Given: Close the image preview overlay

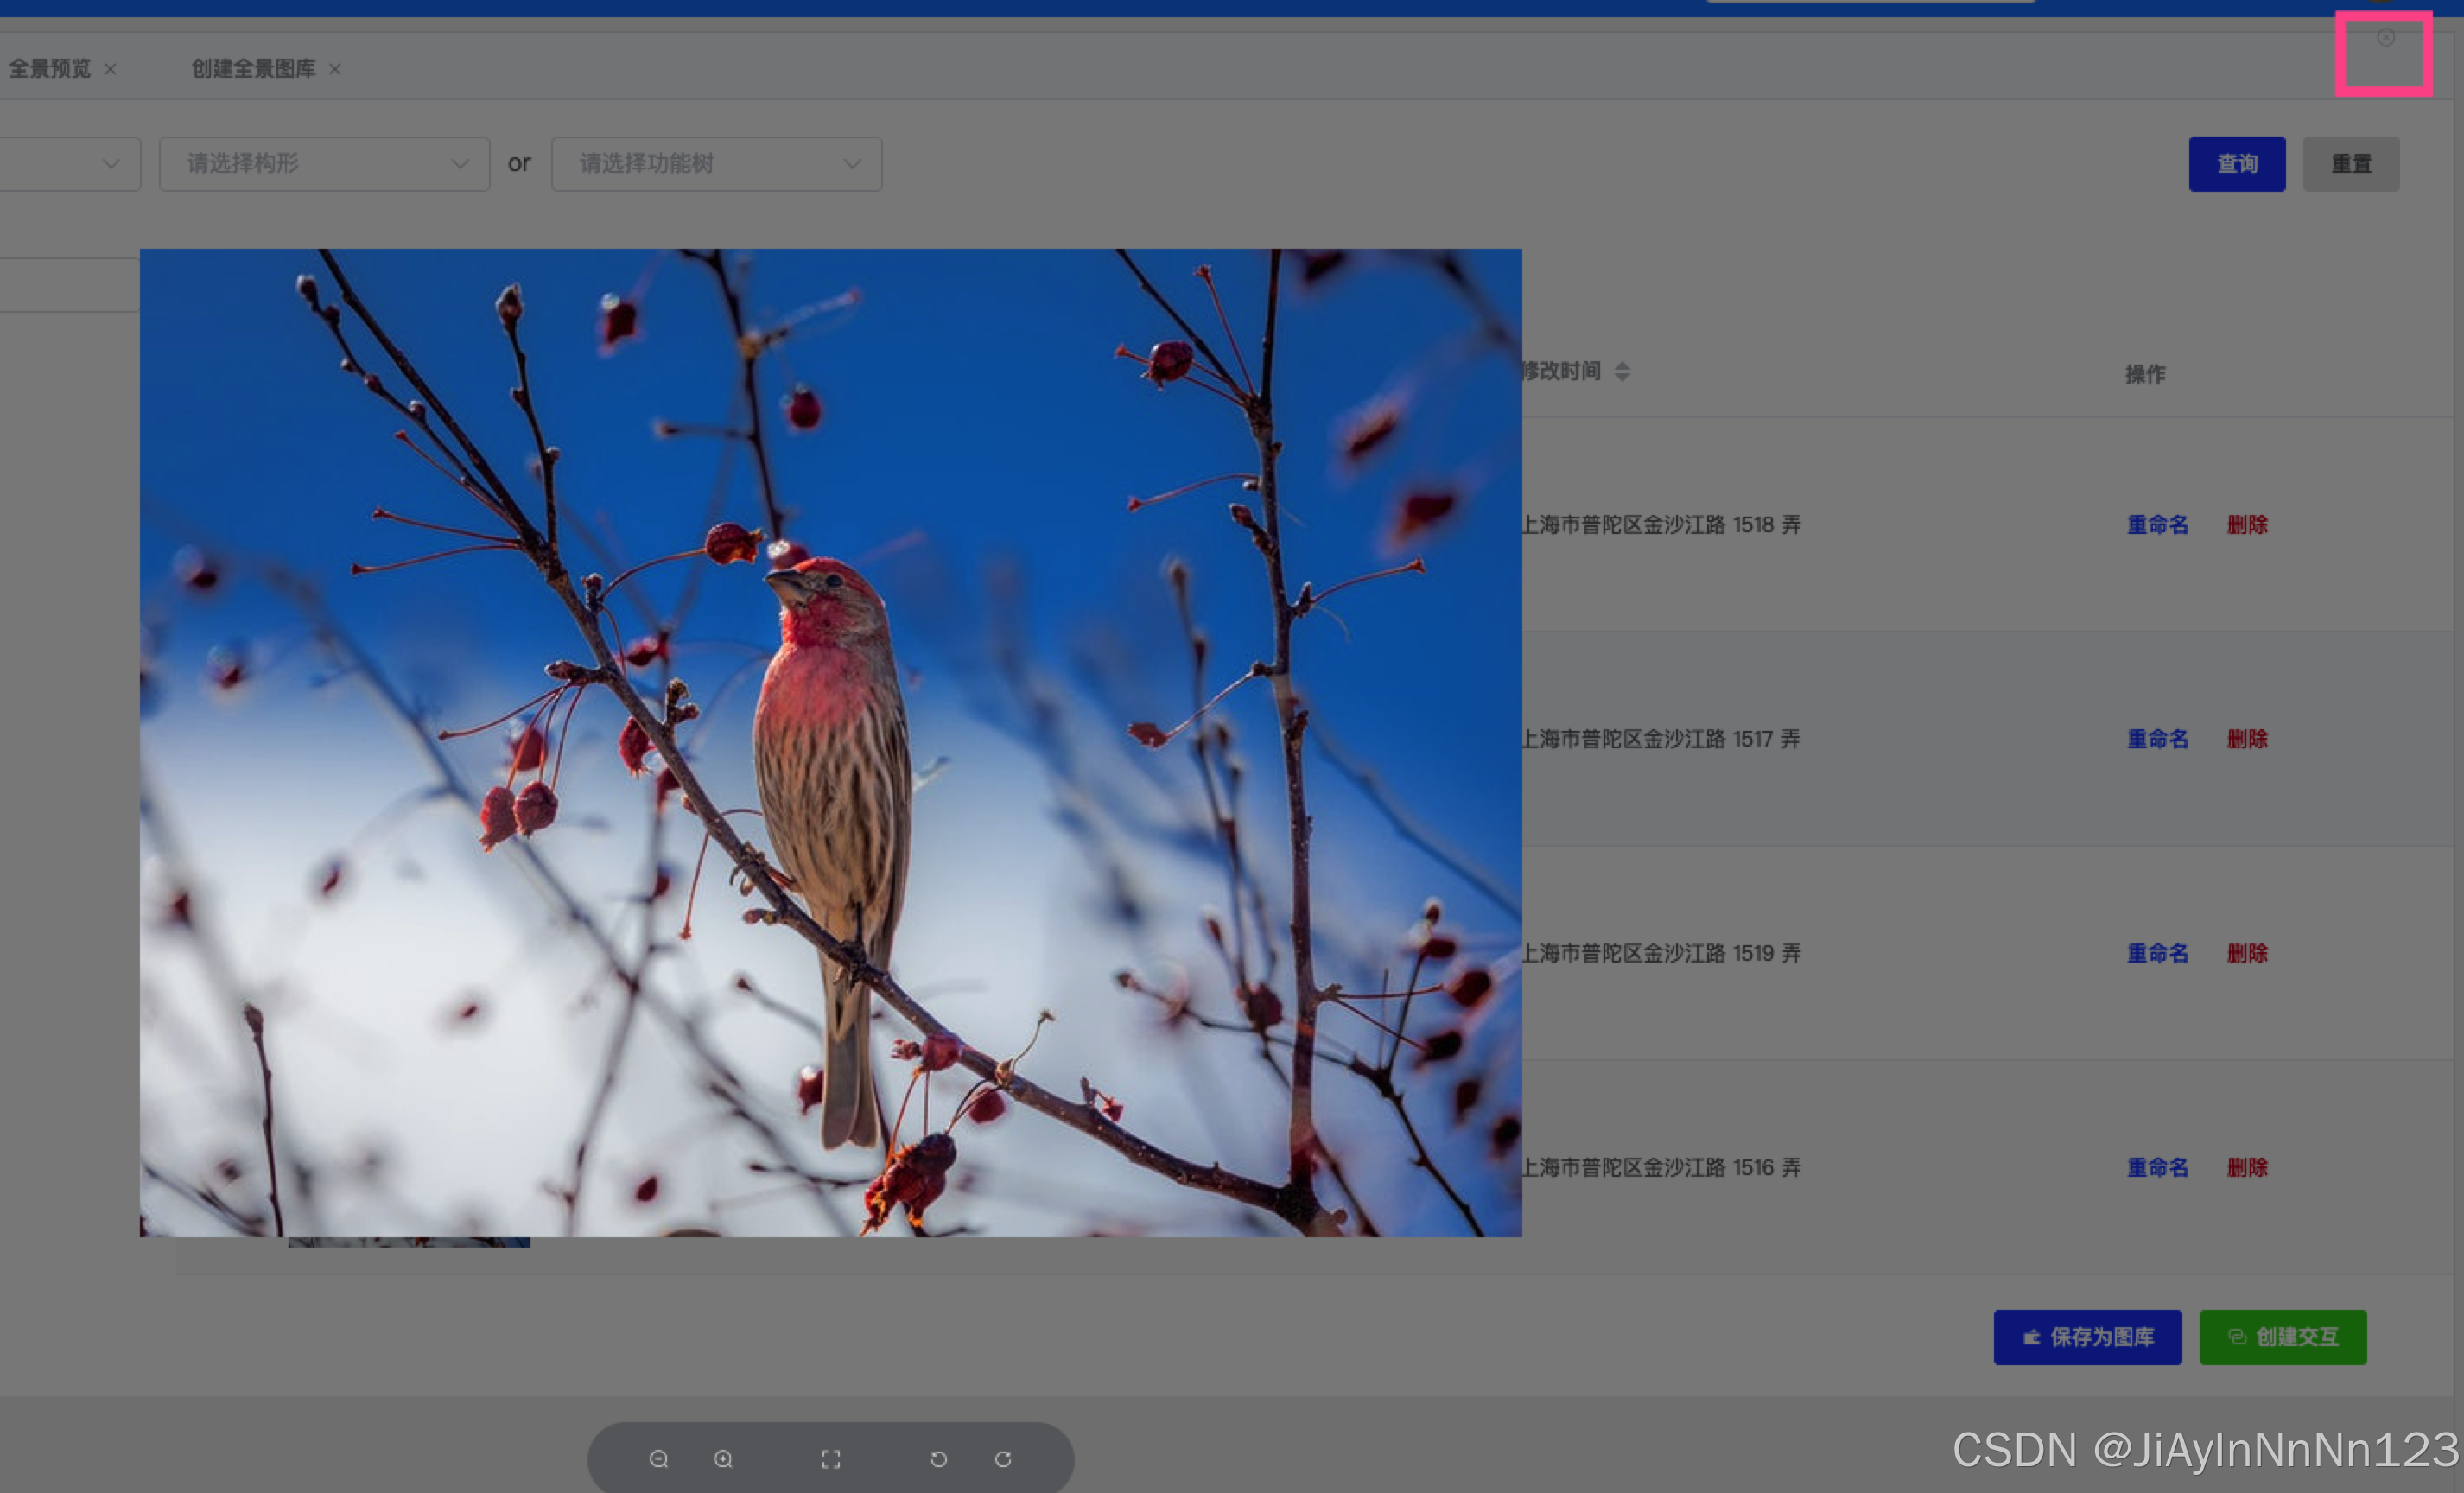Looking at the screenshot, I should (2386, 38).
